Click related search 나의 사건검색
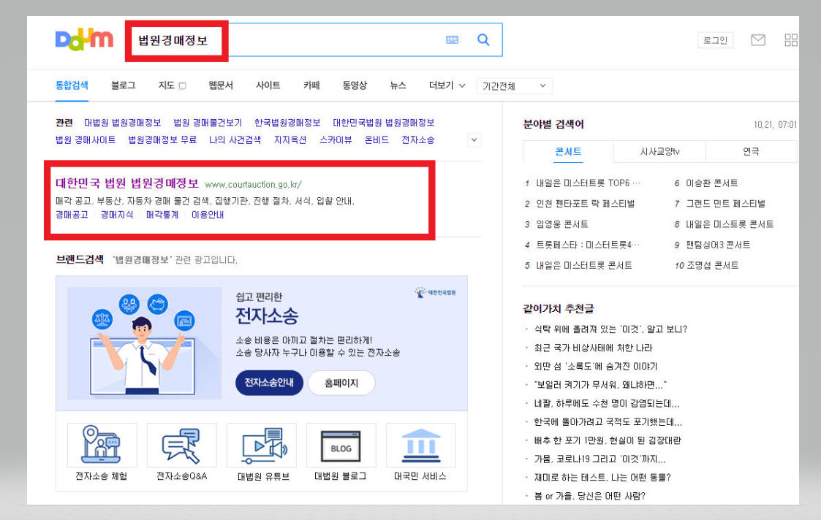Viewport: 821px width, 520px height. click(x=235, y=139)
